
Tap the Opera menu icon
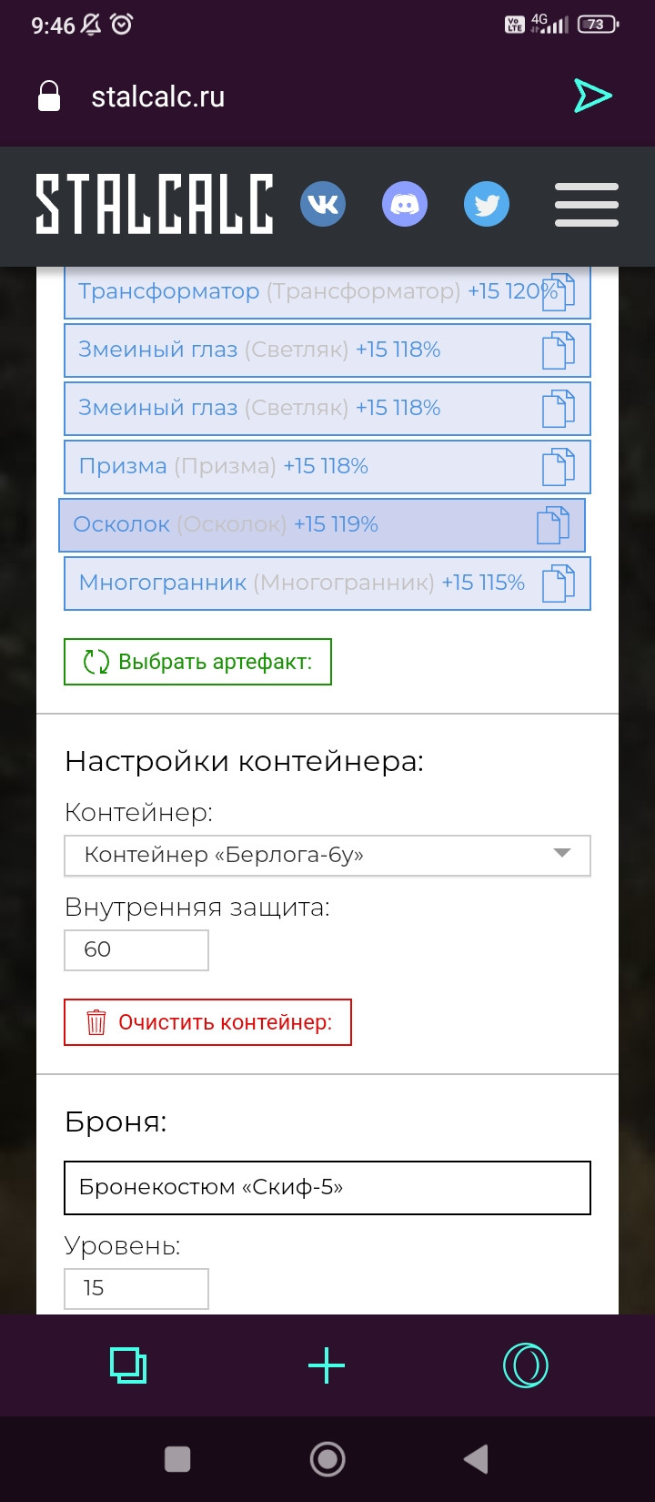[x=526, y=1365]
